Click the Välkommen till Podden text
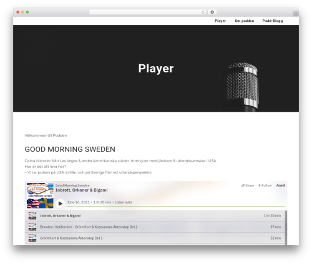 coord(46,135)
